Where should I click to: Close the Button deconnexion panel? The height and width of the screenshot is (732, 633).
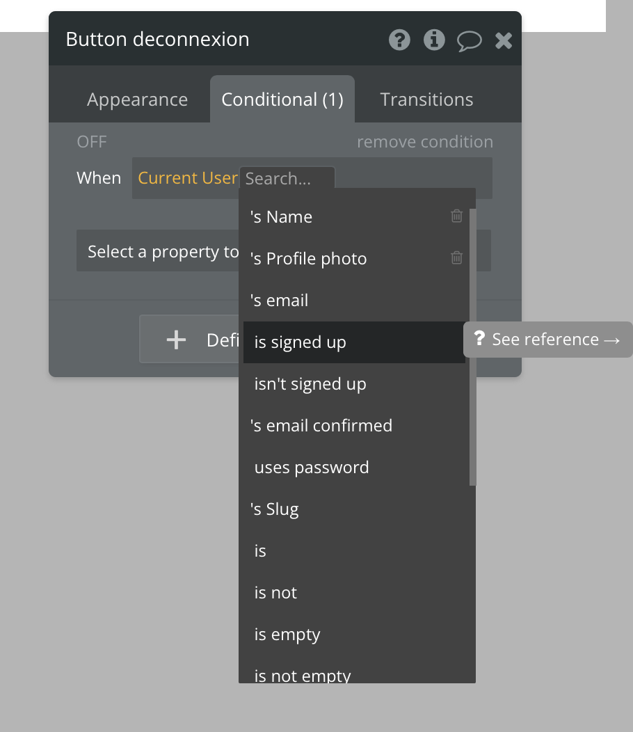(x=504, y=40)
